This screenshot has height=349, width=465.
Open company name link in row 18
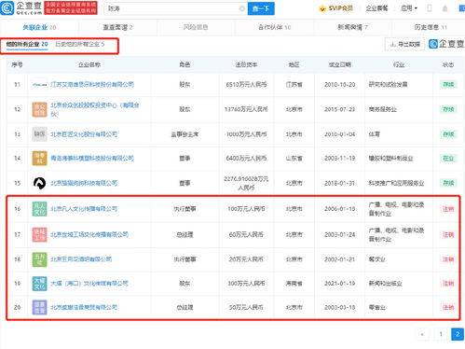(x=81, y=259)
